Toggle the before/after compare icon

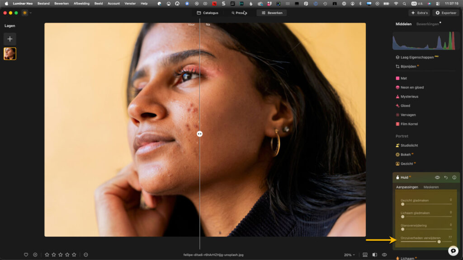pyautogui.click(x=375, y=255)
